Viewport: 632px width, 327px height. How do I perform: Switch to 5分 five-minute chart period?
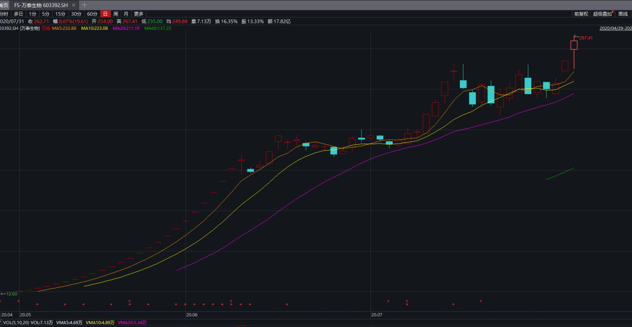pos(46,13)
